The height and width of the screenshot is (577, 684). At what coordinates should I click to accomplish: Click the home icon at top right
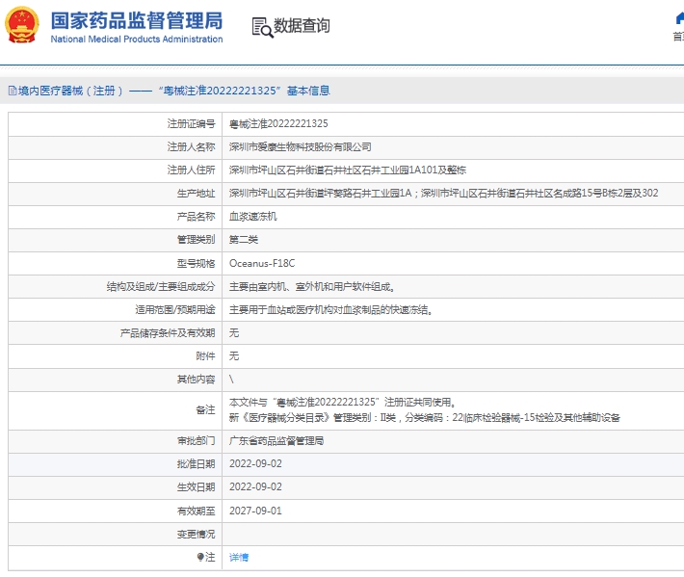tap(679, 18)
